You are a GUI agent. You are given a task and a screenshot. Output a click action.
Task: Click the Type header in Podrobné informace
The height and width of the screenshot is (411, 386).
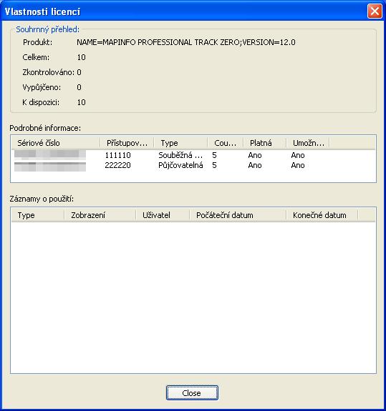pos(180,143)
